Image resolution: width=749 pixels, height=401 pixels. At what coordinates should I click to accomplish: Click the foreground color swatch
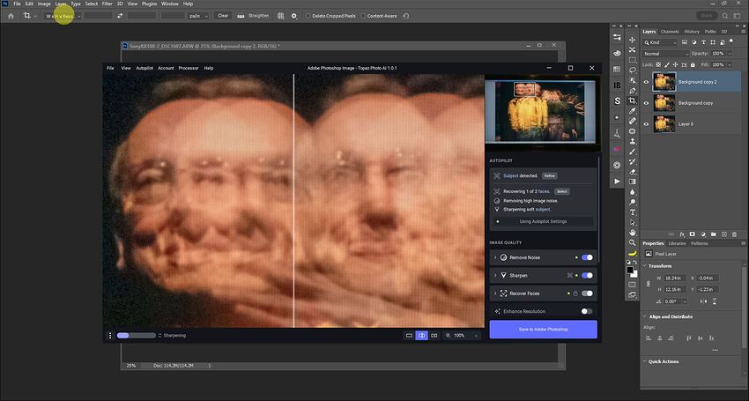click(630, 271)
